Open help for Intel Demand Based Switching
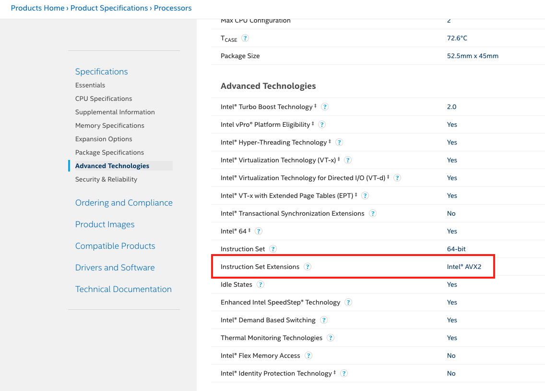 tap(323, 320)
